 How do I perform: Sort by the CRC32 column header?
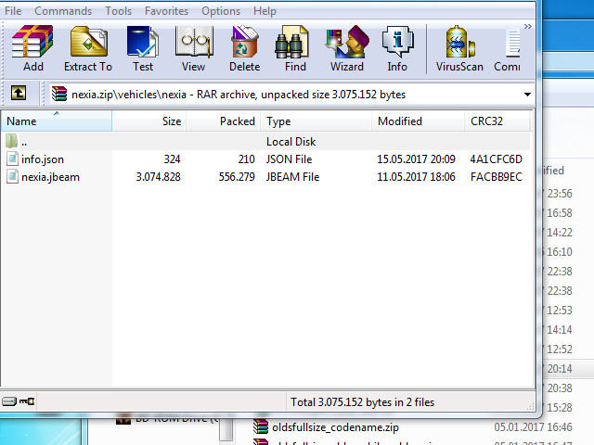coord(497,121)
